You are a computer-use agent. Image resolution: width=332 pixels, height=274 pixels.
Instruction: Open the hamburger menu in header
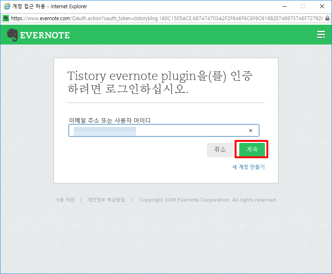click(x=321, y=35)
